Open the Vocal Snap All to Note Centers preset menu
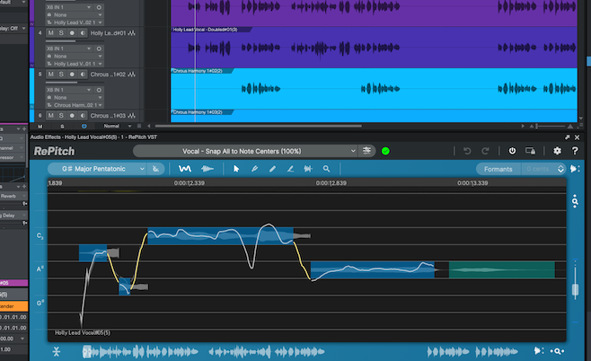The width and height of the screenshot is (591, 361). [245, 151]
